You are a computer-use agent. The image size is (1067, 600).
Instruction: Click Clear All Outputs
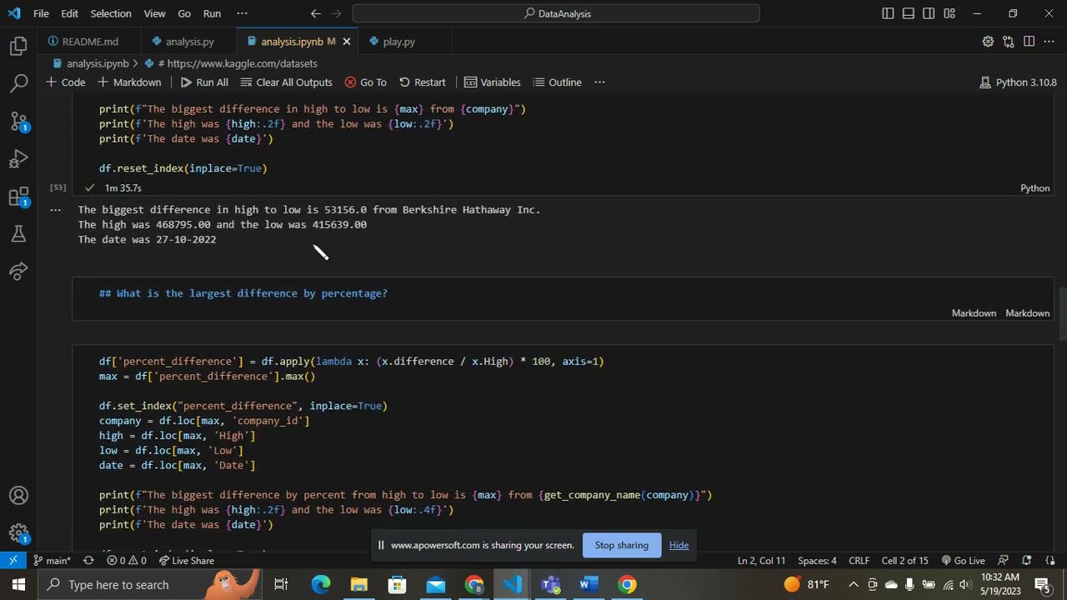pyautogui.click(x=287, y=82)
